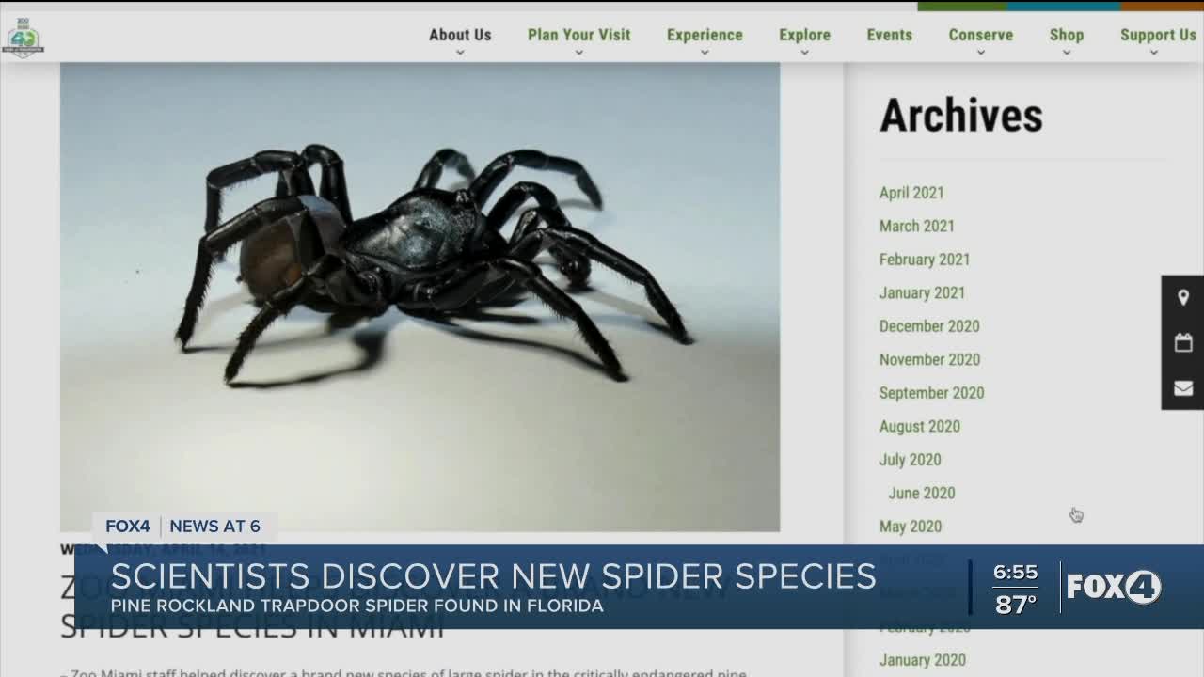Open the Shop menu
Viewport: 1204px width, 677px height.
[1067, 35]
